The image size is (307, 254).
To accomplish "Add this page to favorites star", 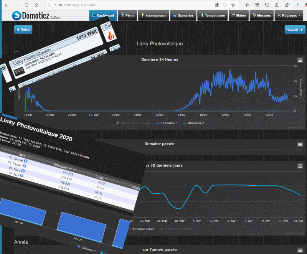I will pos(233,5).
